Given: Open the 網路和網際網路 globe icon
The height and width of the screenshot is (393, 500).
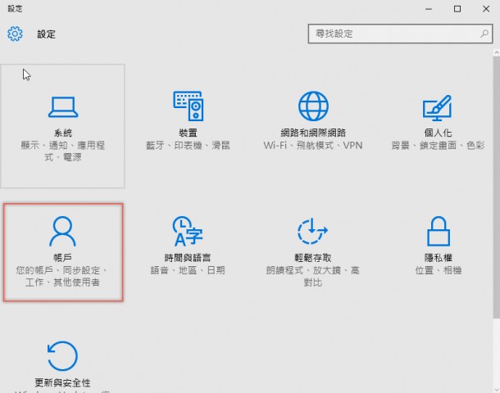Looking at the screenshot, I should point(313,106).
